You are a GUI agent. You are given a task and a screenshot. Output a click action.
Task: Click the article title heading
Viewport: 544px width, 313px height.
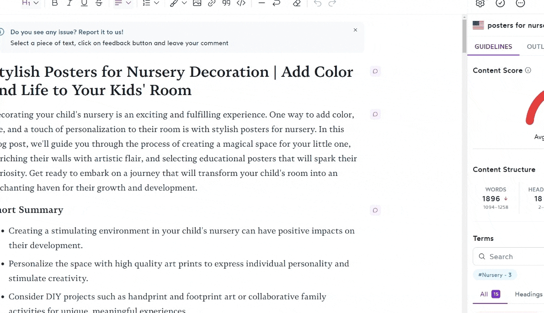click(176, 81)
